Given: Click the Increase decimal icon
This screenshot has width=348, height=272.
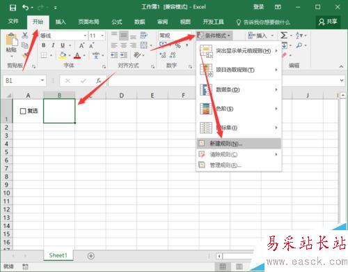Looking at the screenshot, I should click(163, 55).
